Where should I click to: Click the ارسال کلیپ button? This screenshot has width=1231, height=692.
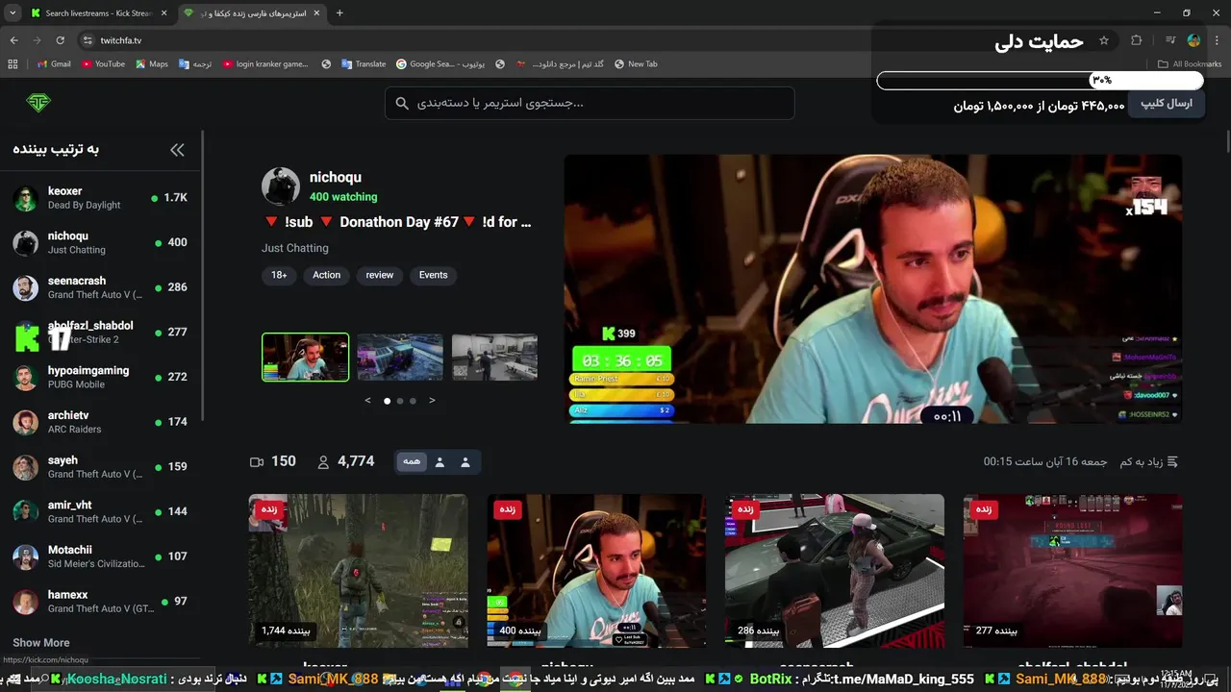point(1167,104)
